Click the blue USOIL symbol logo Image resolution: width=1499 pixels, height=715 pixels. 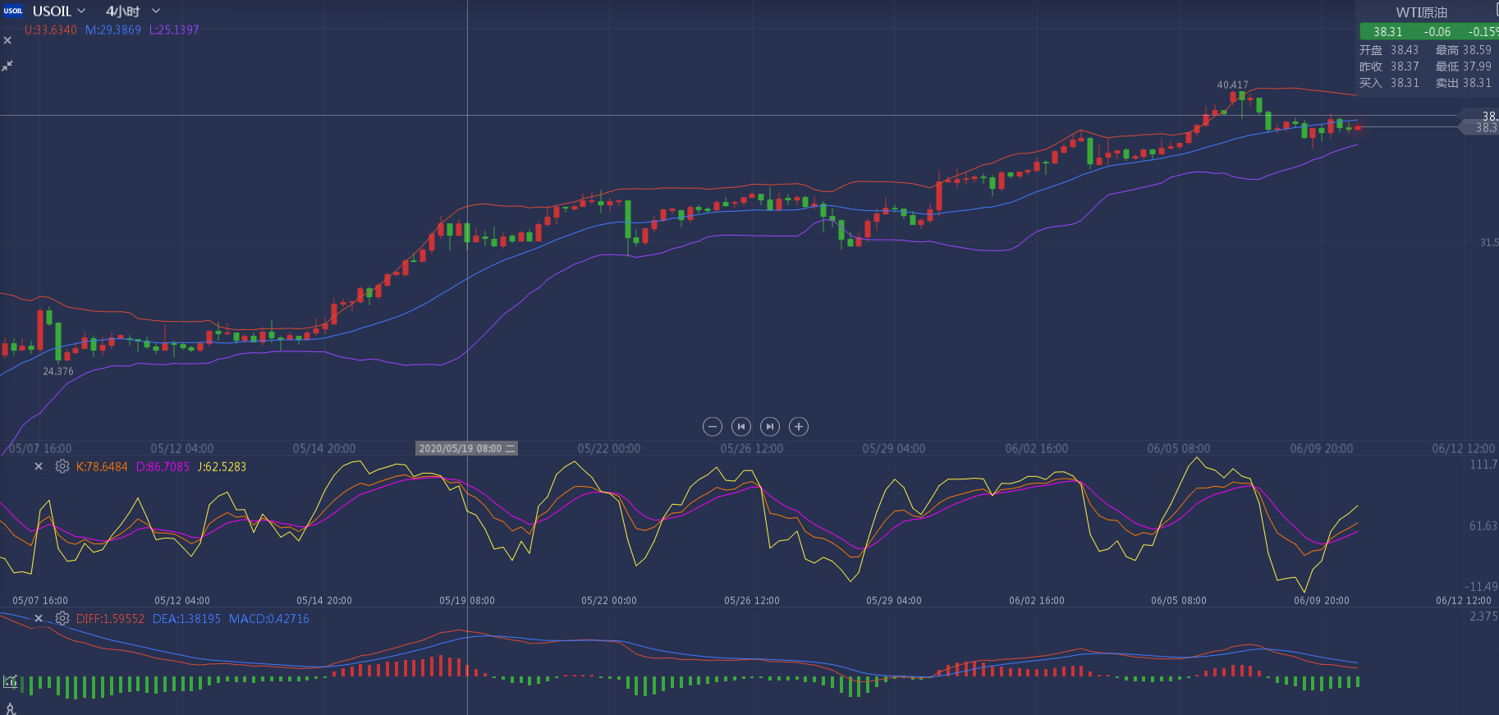12,11
